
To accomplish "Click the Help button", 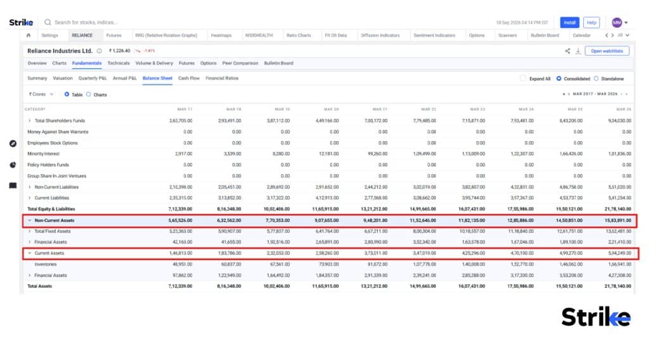I will [591, 22].
